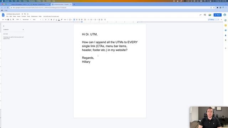
Task: Decrease font size with minus
Action: pyautogui.click(x=43, y=20)
